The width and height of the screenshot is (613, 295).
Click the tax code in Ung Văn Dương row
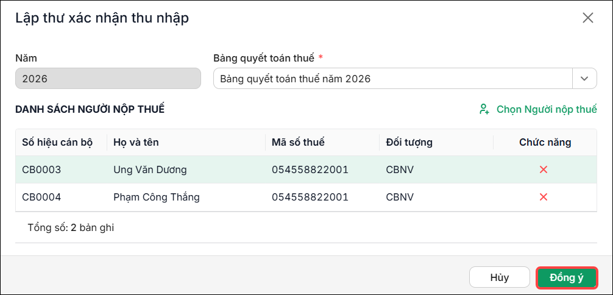310,170
